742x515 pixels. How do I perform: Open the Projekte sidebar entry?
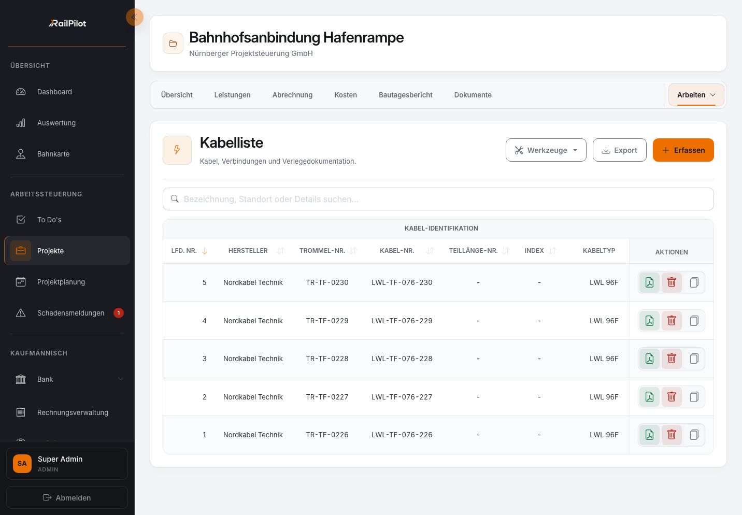67,251
